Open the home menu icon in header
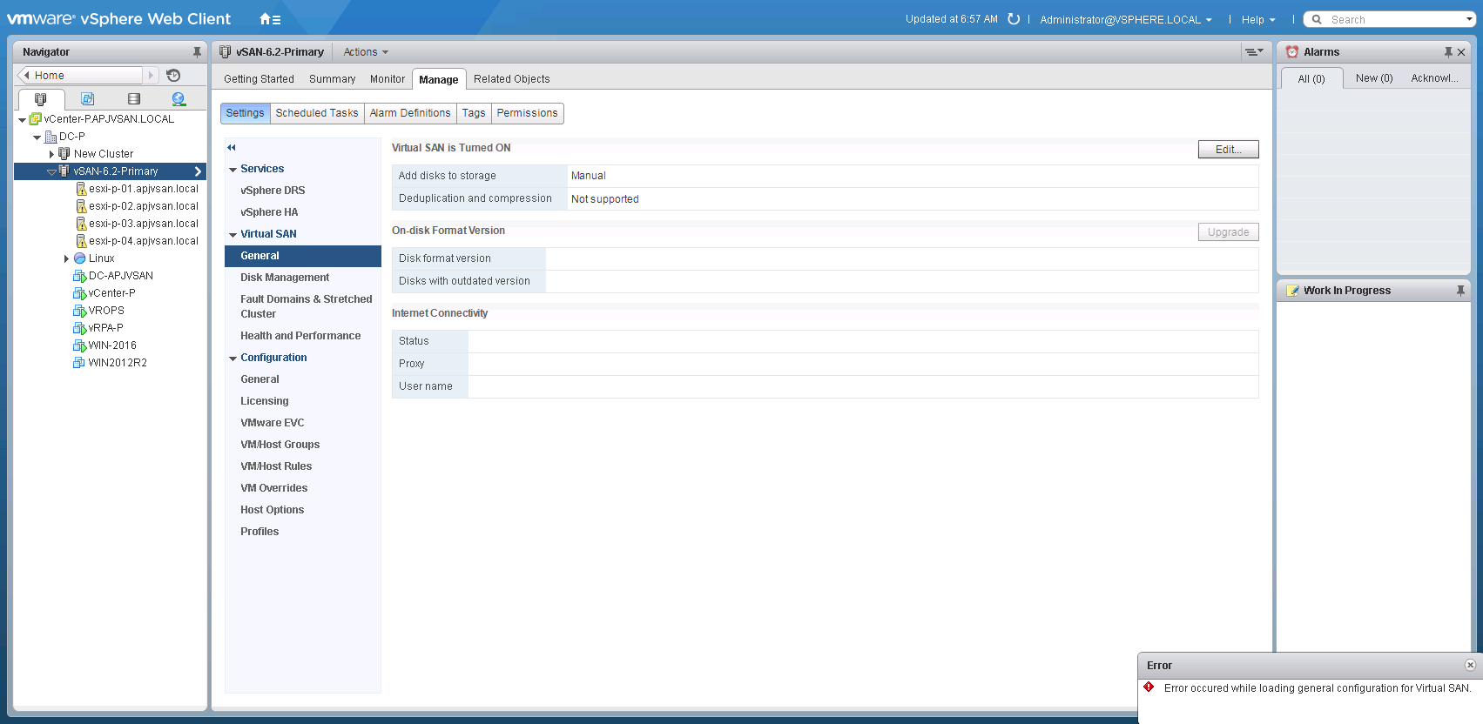 click(x=269, y=19)
